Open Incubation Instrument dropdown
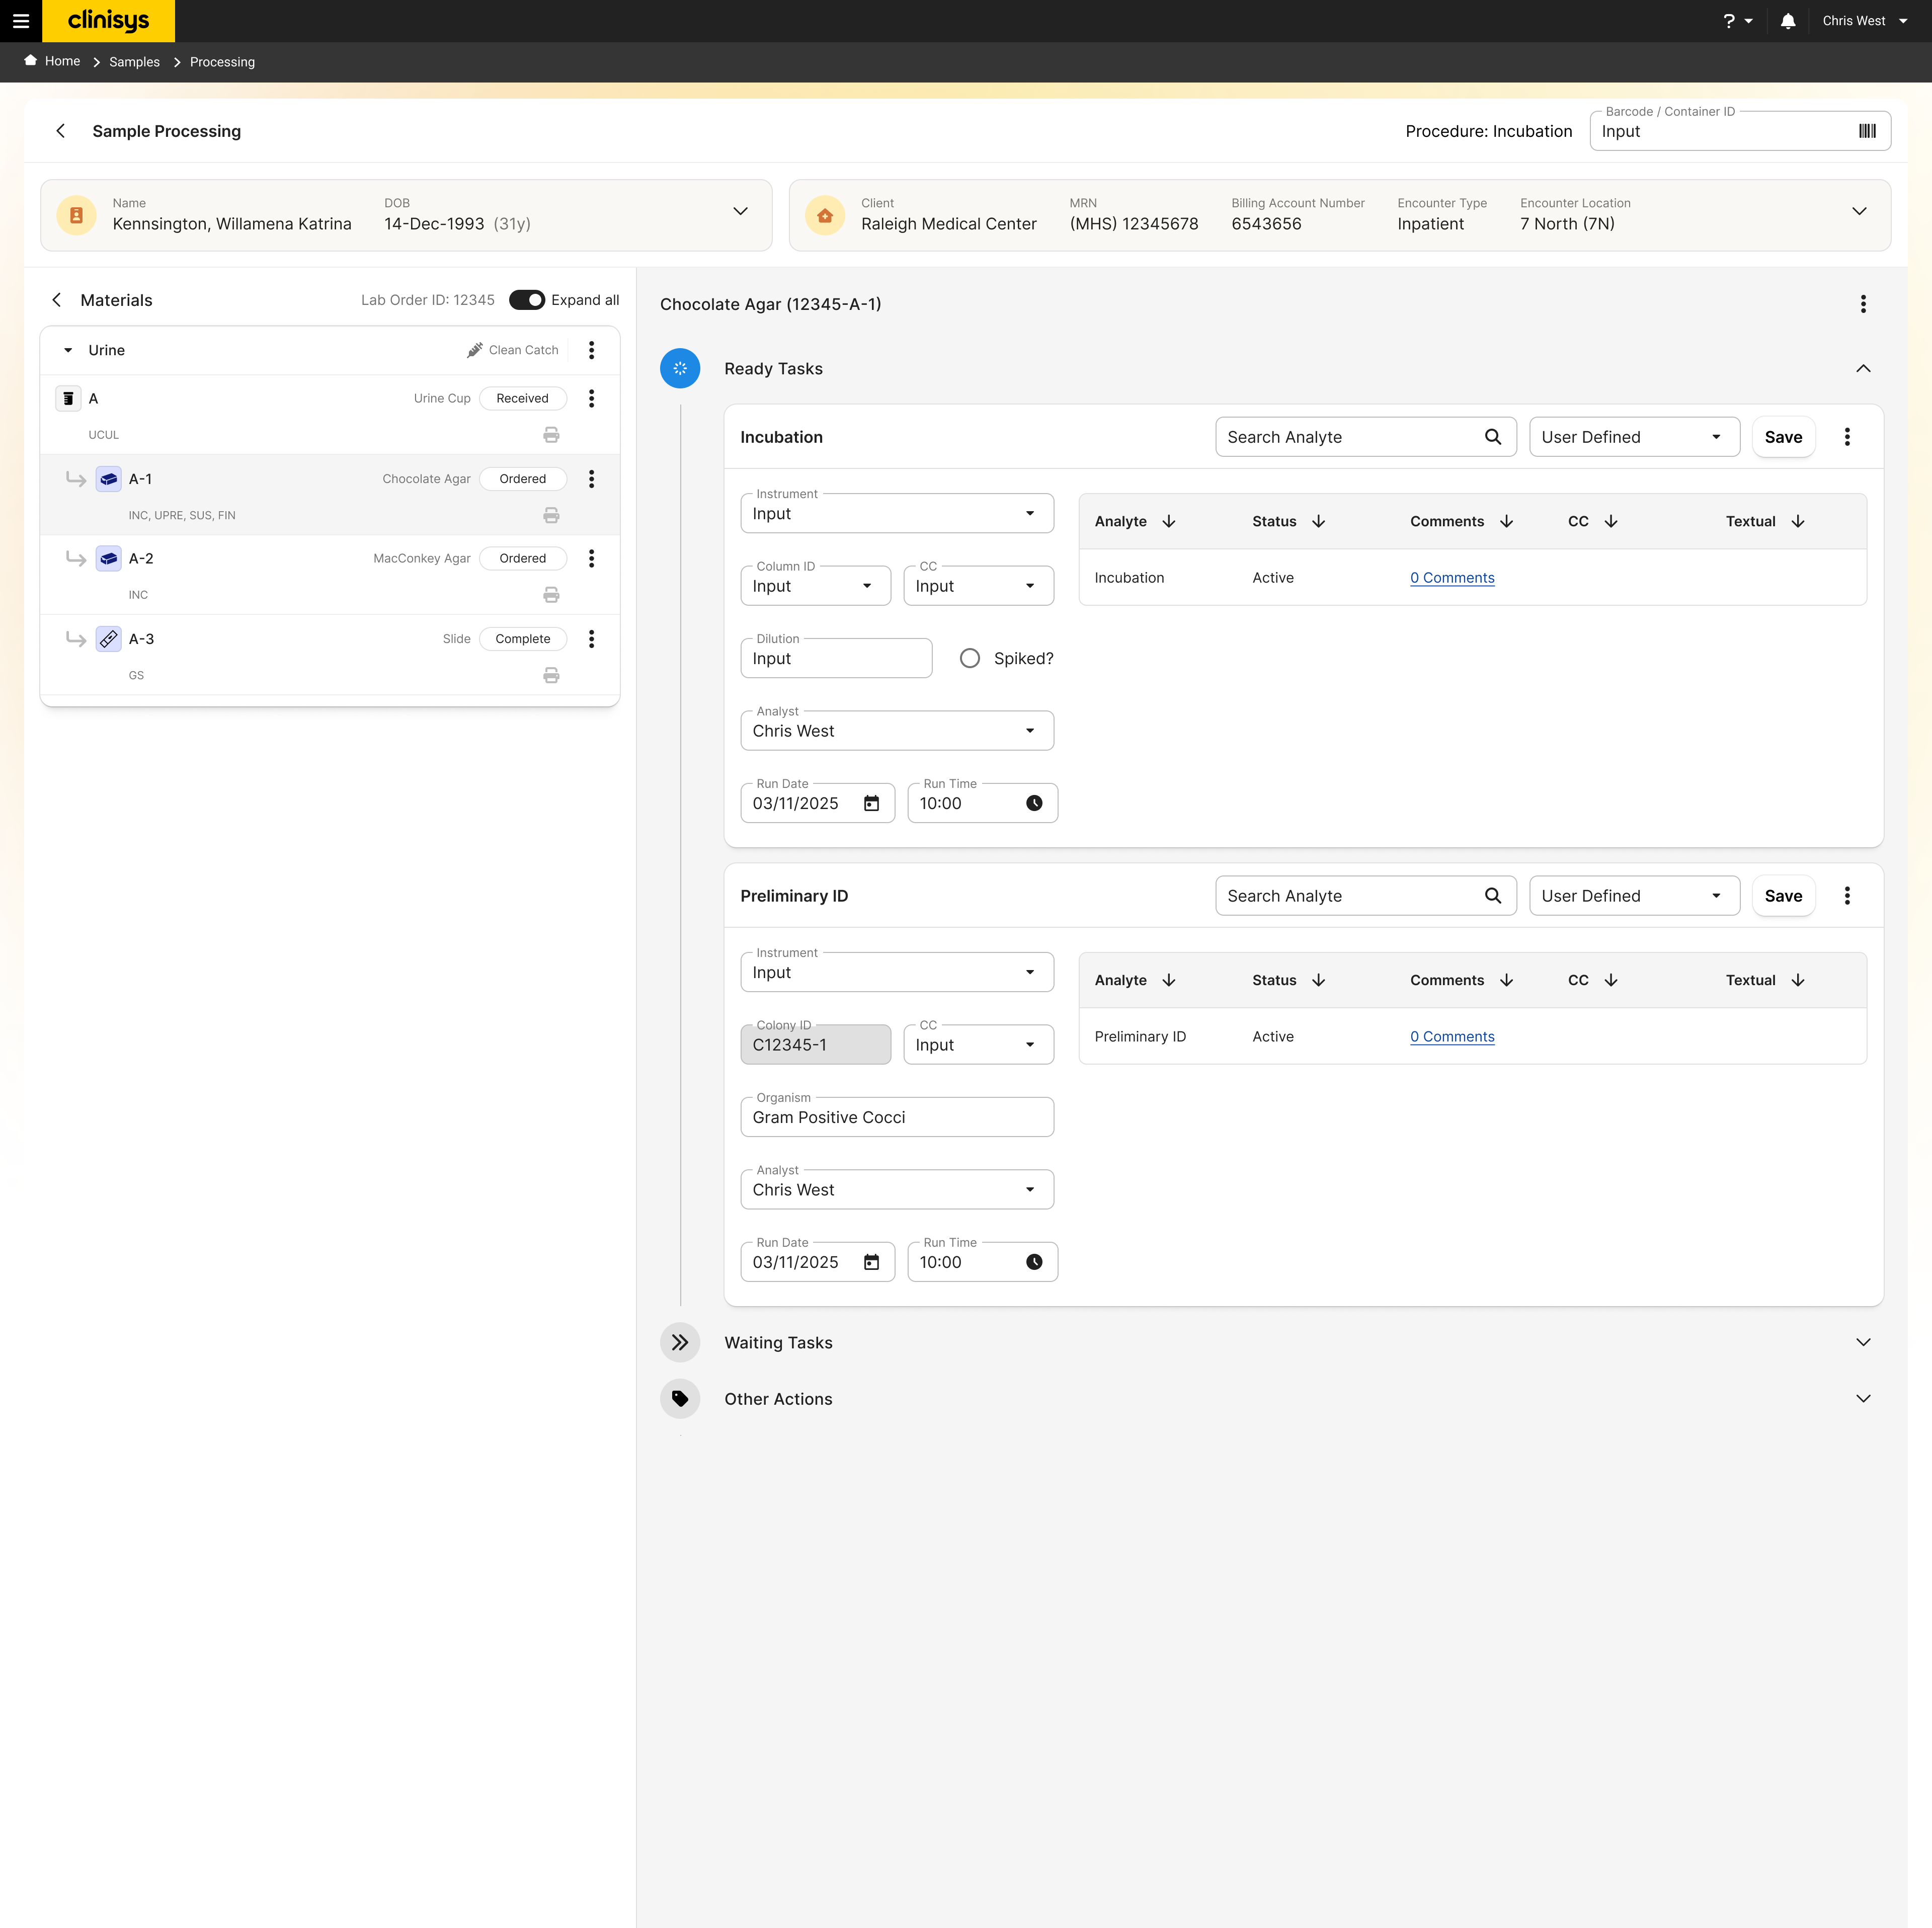1932x1928 pixels. point(897,514)
